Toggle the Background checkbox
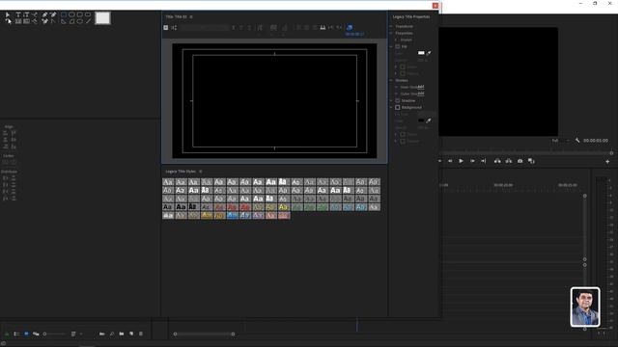The image size is (618, 347). click(x=398, y=107)
